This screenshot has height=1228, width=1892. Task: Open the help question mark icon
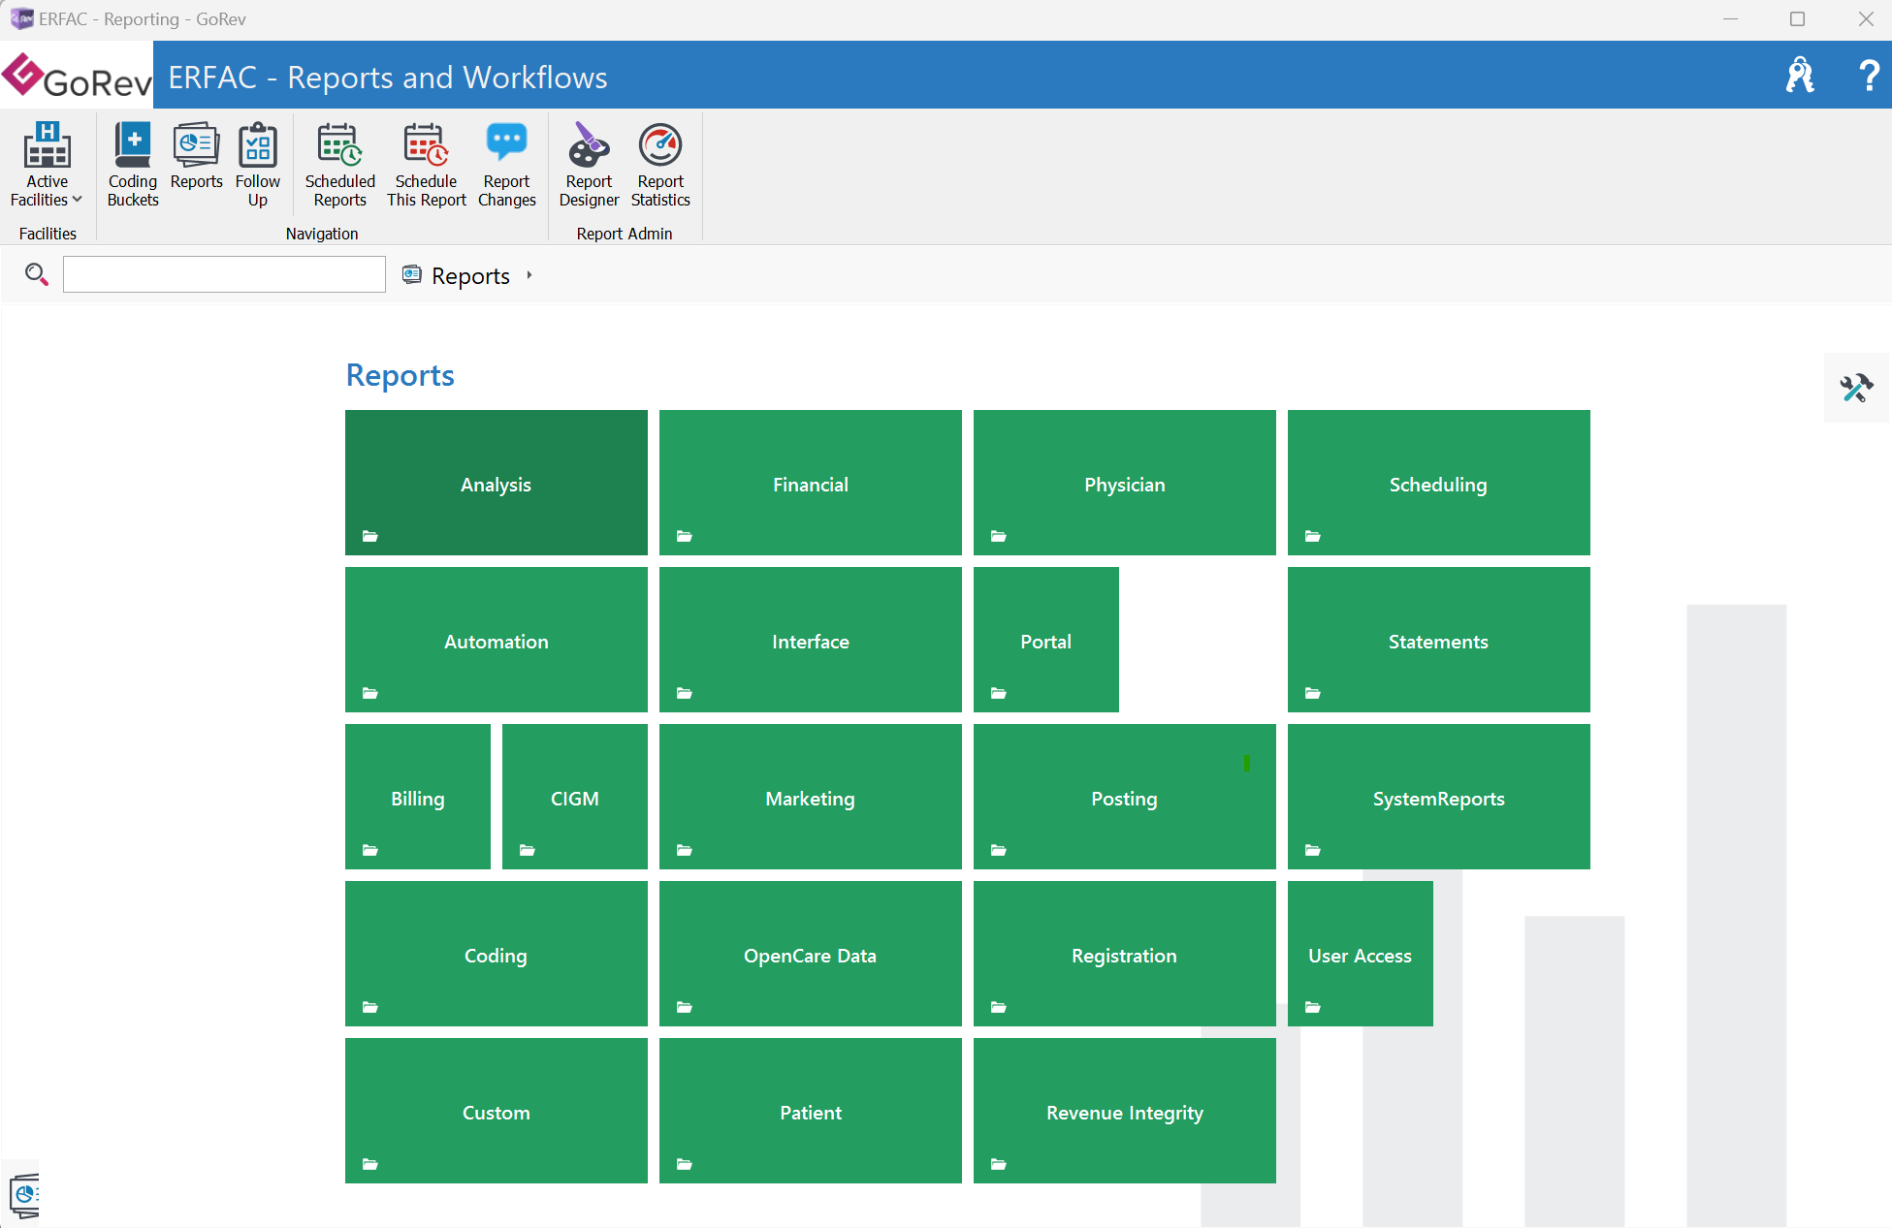(x=1868, y=75)
